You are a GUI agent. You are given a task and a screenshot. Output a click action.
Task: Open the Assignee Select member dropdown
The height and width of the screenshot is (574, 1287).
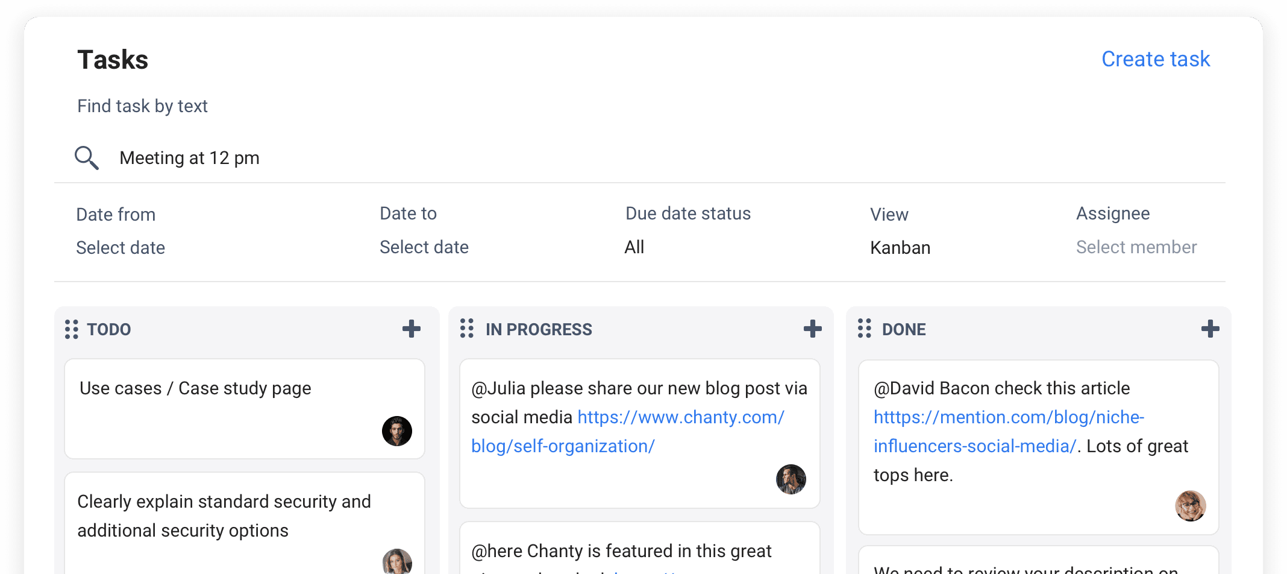coord(1136,247)
